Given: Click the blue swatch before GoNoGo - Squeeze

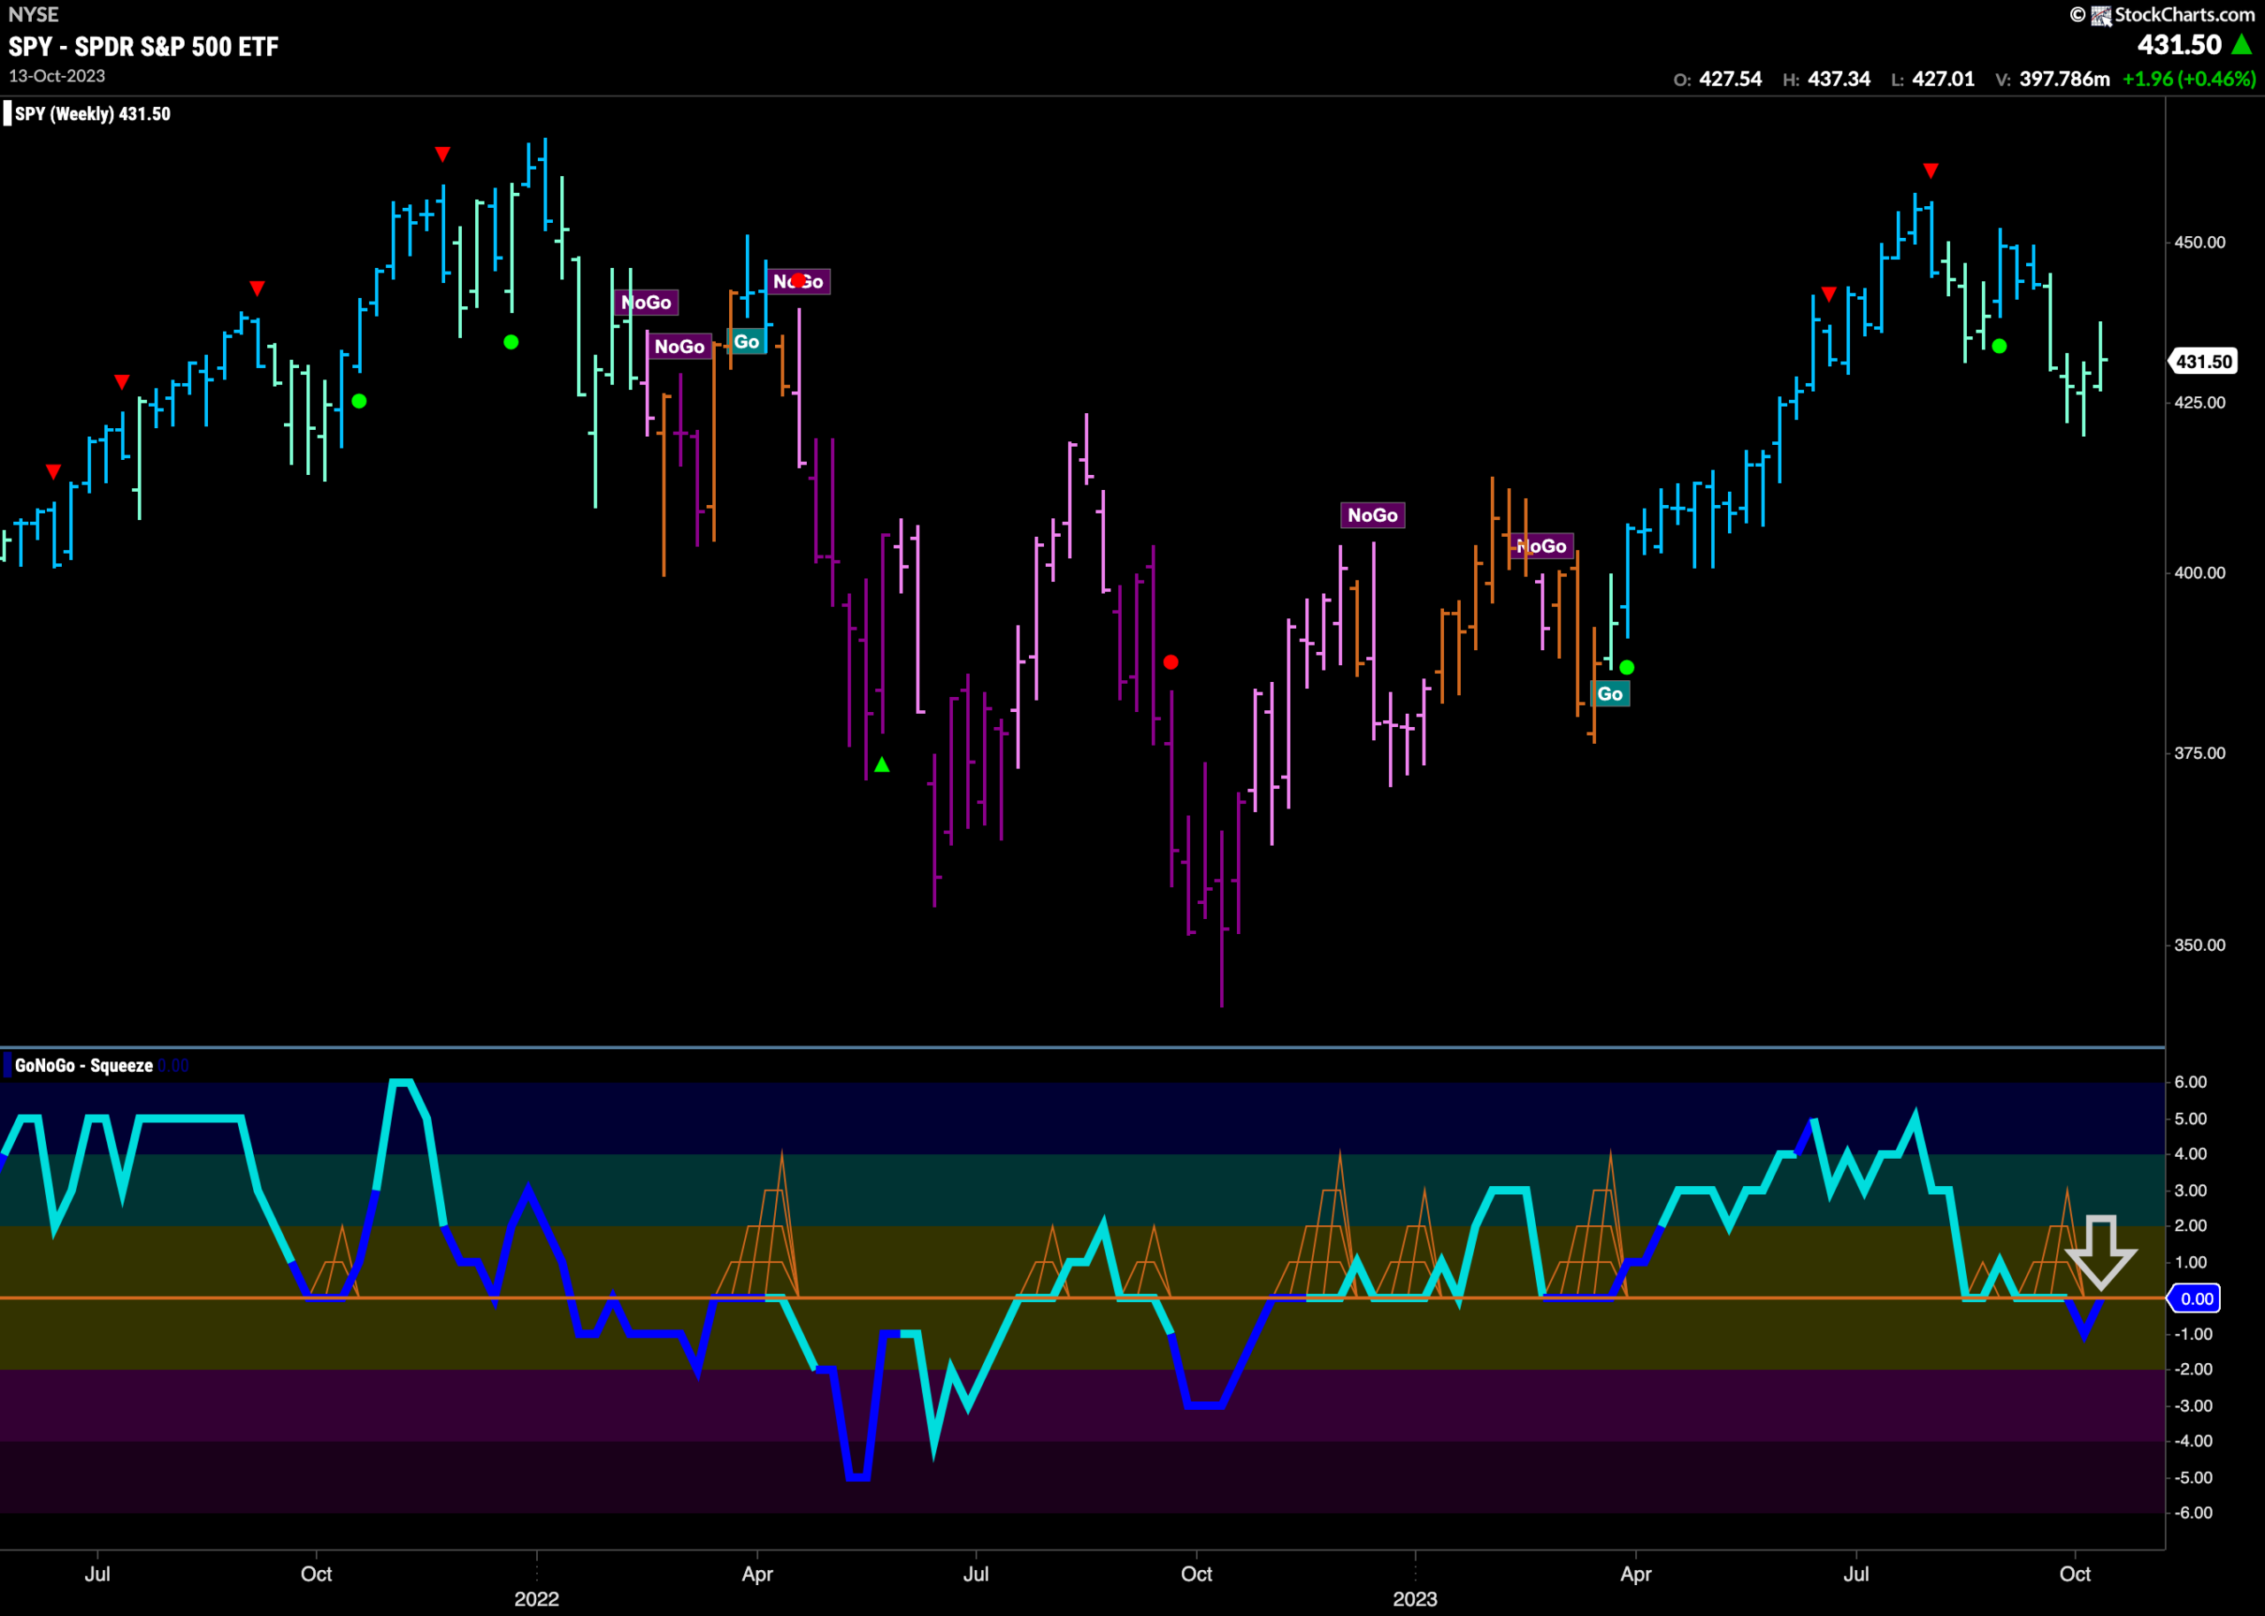Looking at the screenshot, I should 8,1066.
